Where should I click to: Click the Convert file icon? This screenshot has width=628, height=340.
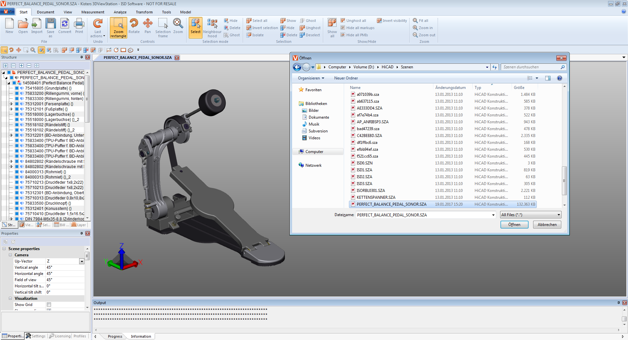click(x=65, y=26)
